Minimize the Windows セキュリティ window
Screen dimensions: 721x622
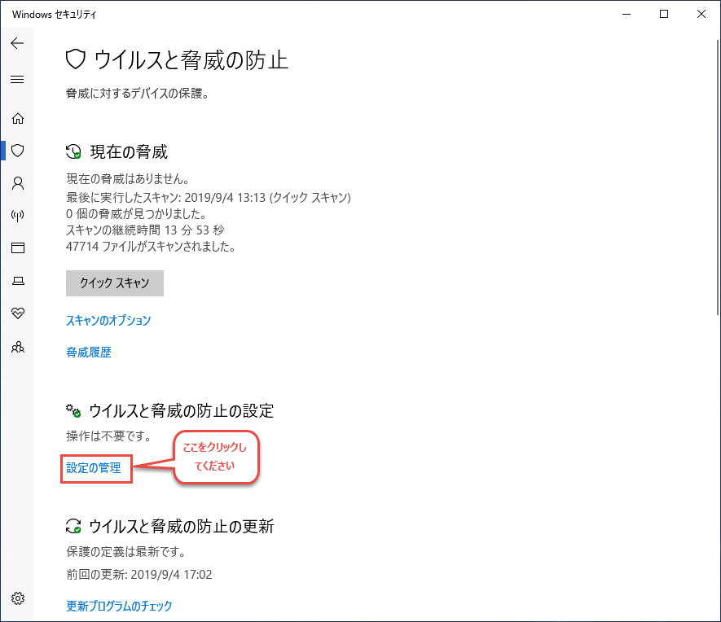[626, 14]
